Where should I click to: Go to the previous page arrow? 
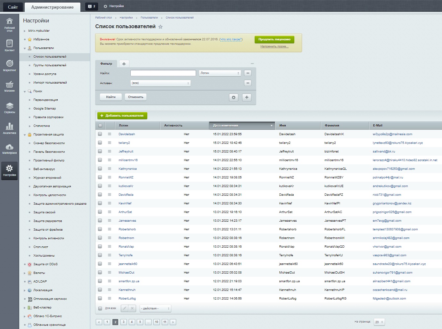click(99, 322)
